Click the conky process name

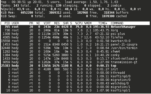click(x=115, y=55)
